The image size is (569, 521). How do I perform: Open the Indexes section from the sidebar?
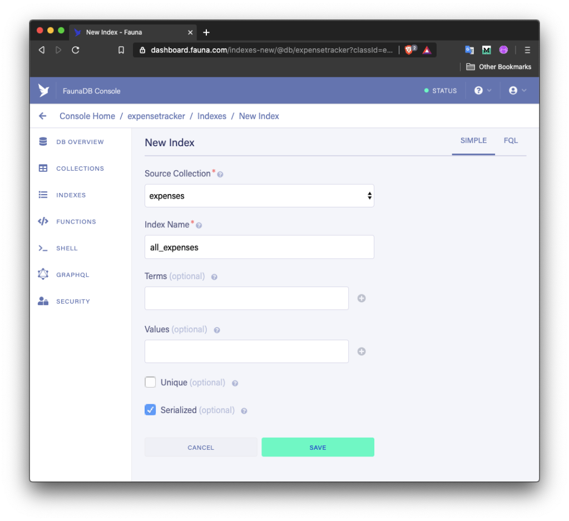(x=70, y=195)
